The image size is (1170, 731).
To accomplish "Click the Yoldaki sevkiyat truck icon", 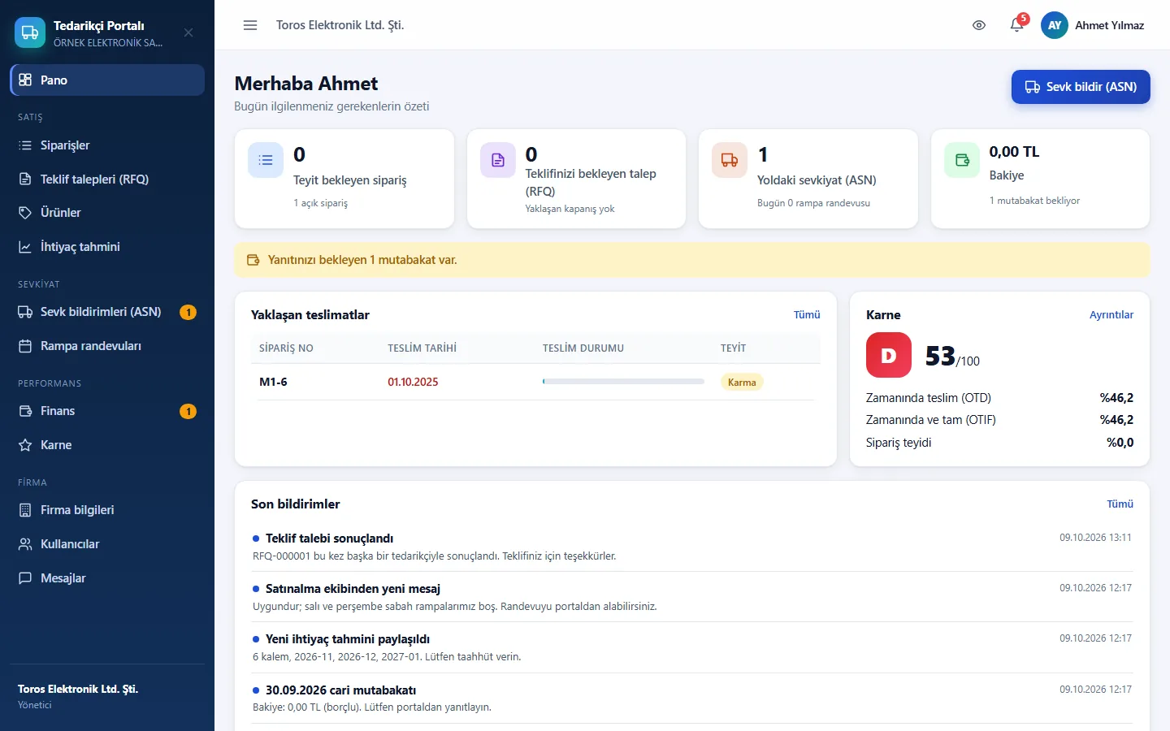I will pos(730,160).
